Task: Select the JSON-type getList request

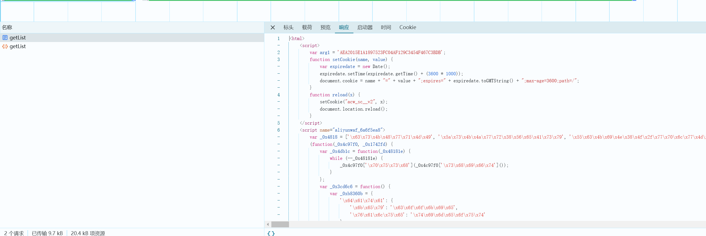Action: [132, 46]
